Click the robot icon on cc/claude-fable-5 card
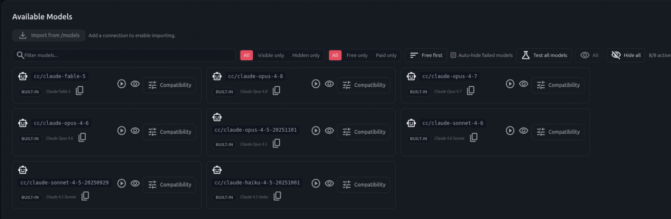Image resolution: width=671 pixels, height=219 pixels. pos(23,77)
